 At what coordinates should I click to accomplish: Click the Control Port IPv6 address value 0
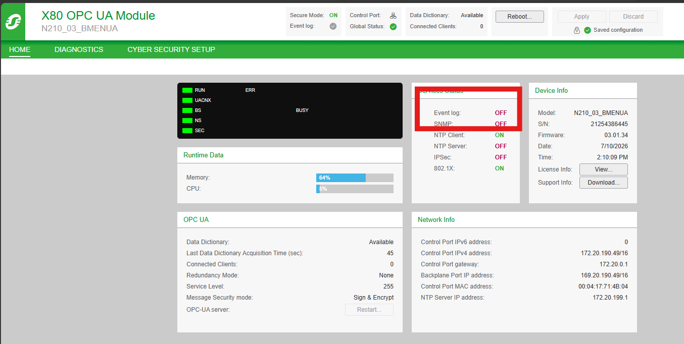coord(626,242)
